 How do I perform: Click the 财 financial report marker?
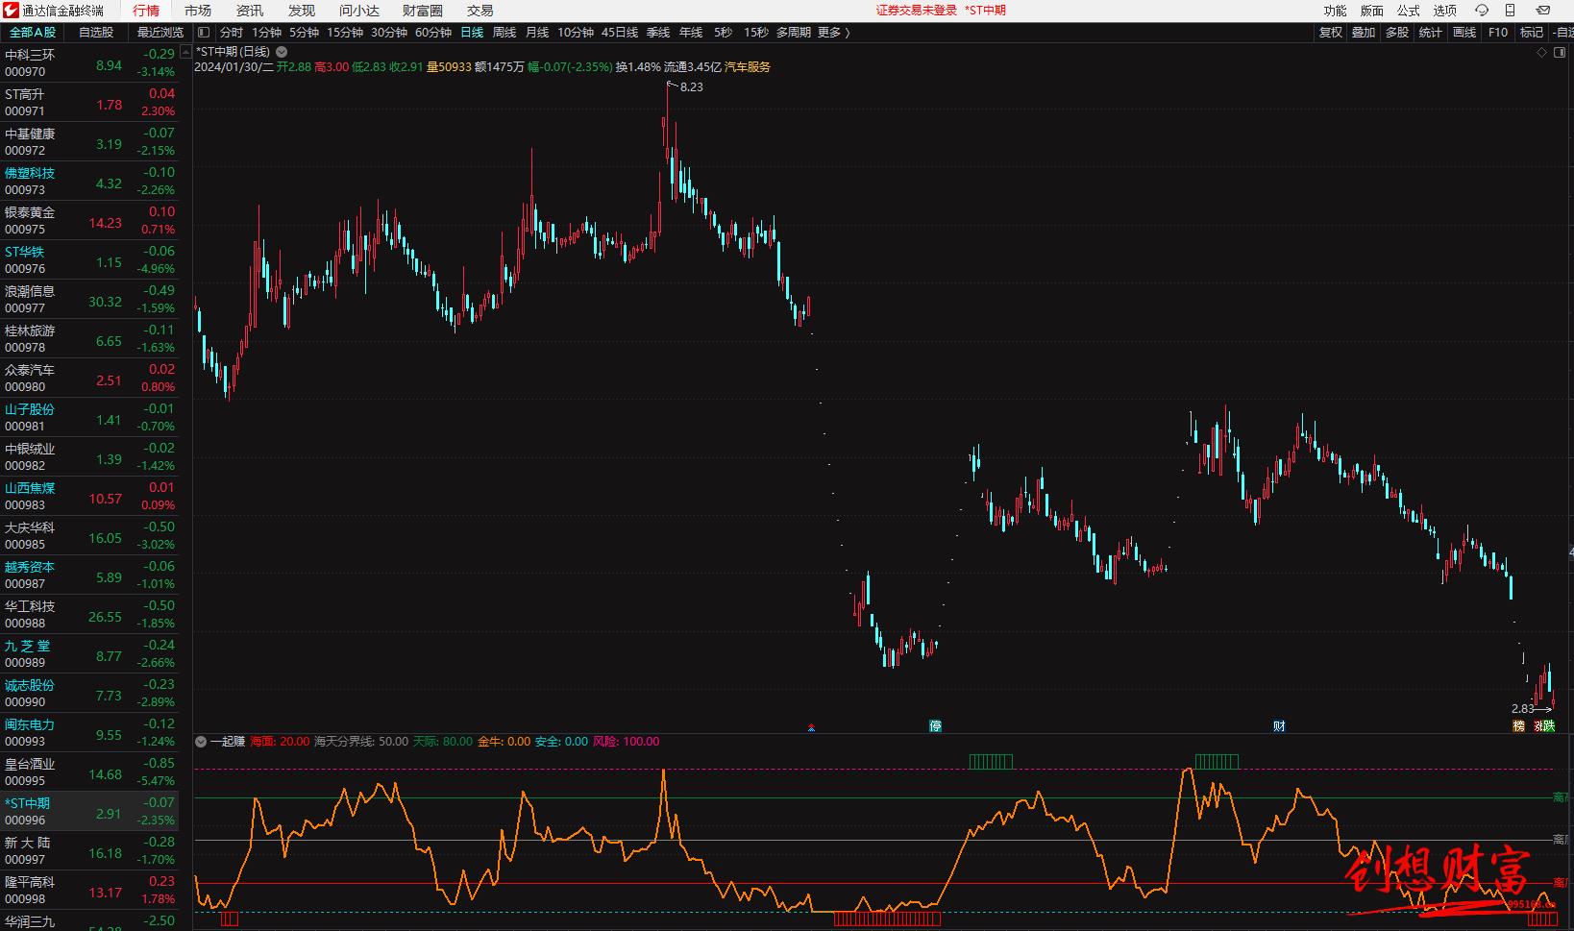(1279, 726)
